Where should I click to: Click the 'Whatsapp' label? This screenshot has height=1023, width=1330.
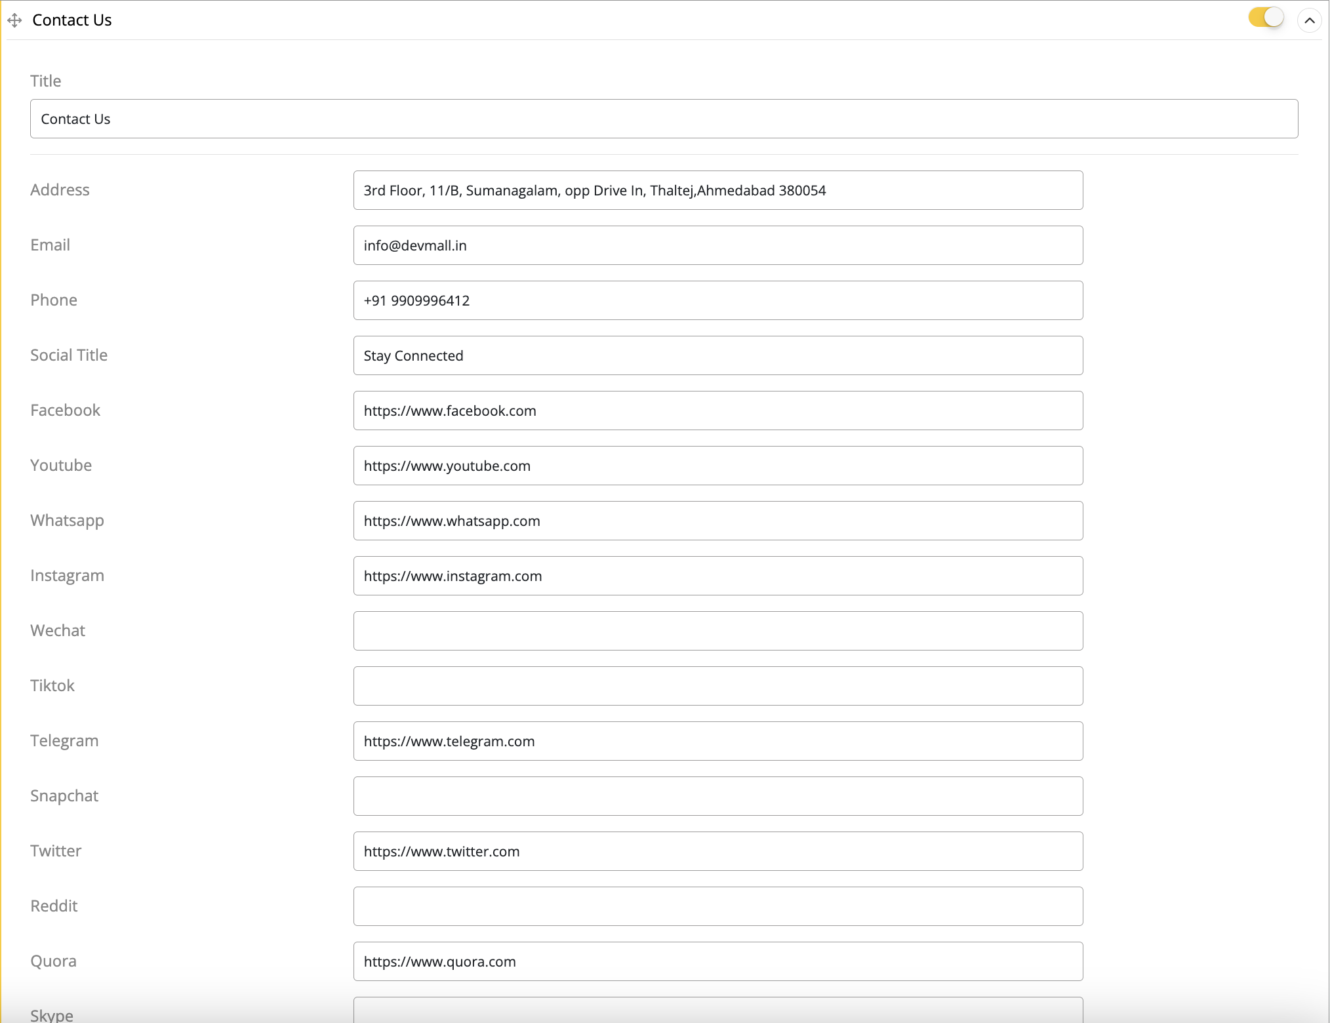67,521
